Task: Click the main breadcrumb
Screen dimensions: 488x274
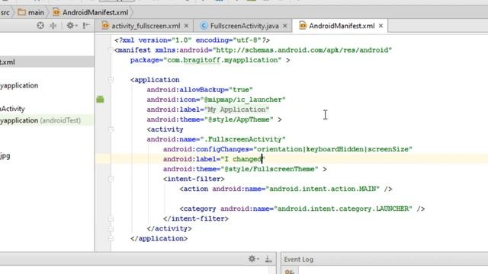Action: (x=36, y=13)
